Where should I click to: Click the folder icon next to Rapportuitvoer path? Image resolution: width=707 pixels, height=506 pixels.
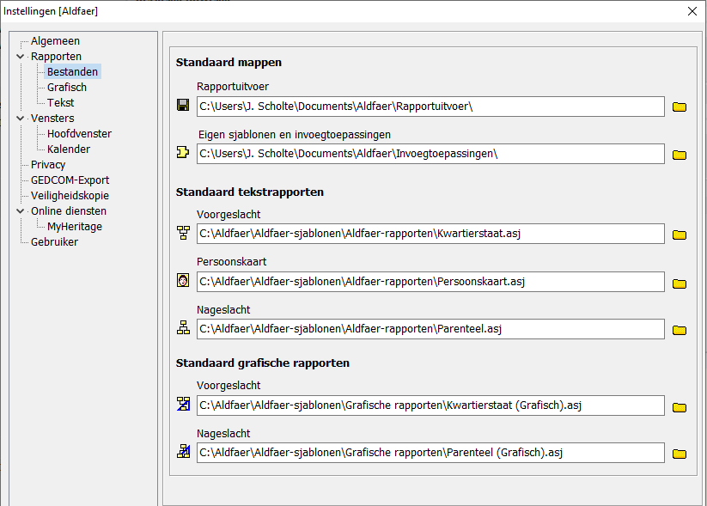[x=680, y=107]
